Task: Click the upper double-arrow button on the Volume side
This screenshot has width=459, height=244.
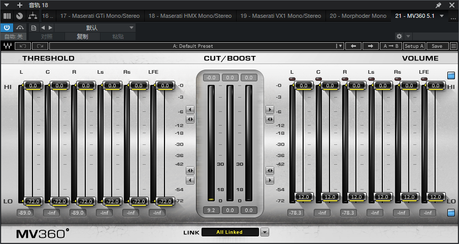Action: [270, 119]
